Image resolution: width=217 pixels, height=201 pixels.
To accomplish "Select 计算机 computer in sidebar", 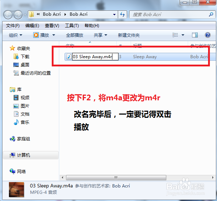I will (31, 155).
